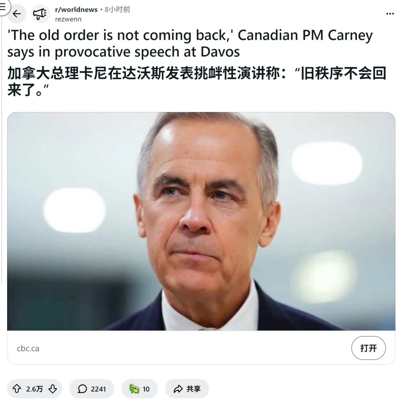Click the award frog icon
Image resolution: width=400 pixels, height=404 pixels.
coord(134,388)
